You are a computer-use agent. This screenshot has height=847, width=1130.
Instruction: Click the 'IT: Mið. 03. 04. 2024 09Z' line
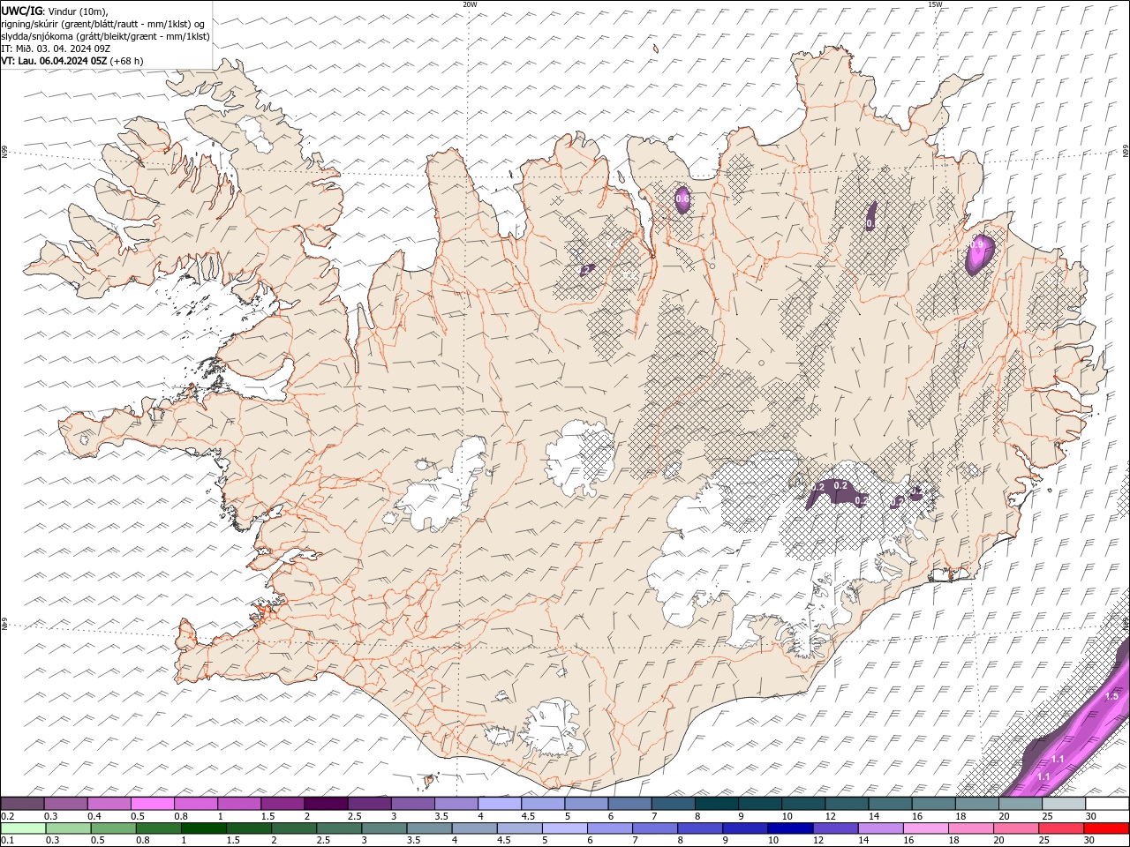tap(56, 49)
